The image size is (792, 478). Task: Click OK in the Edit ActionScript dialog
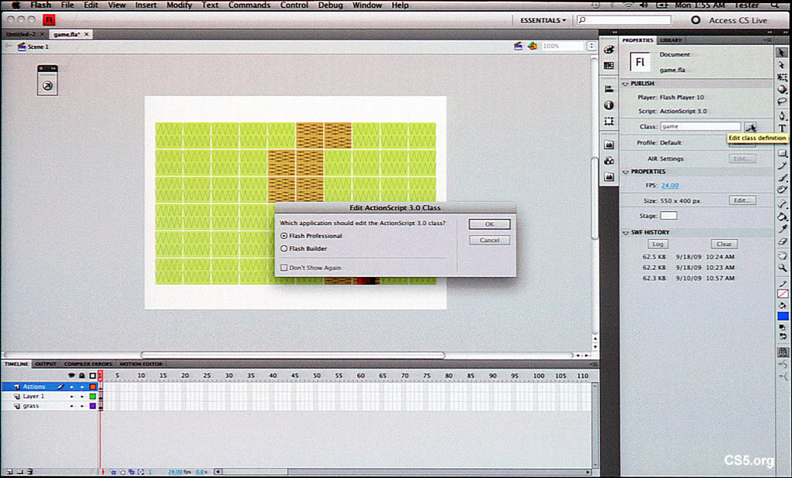tap(489, 224)
